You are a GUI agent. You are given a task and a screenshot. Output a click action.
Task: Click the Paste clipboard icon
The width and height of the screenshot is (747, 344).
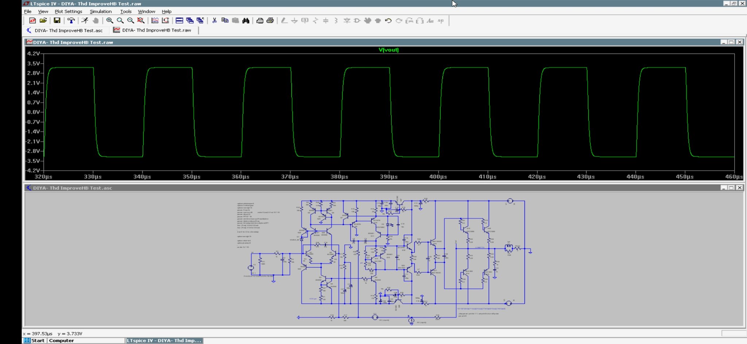click(x=236, y=21)
